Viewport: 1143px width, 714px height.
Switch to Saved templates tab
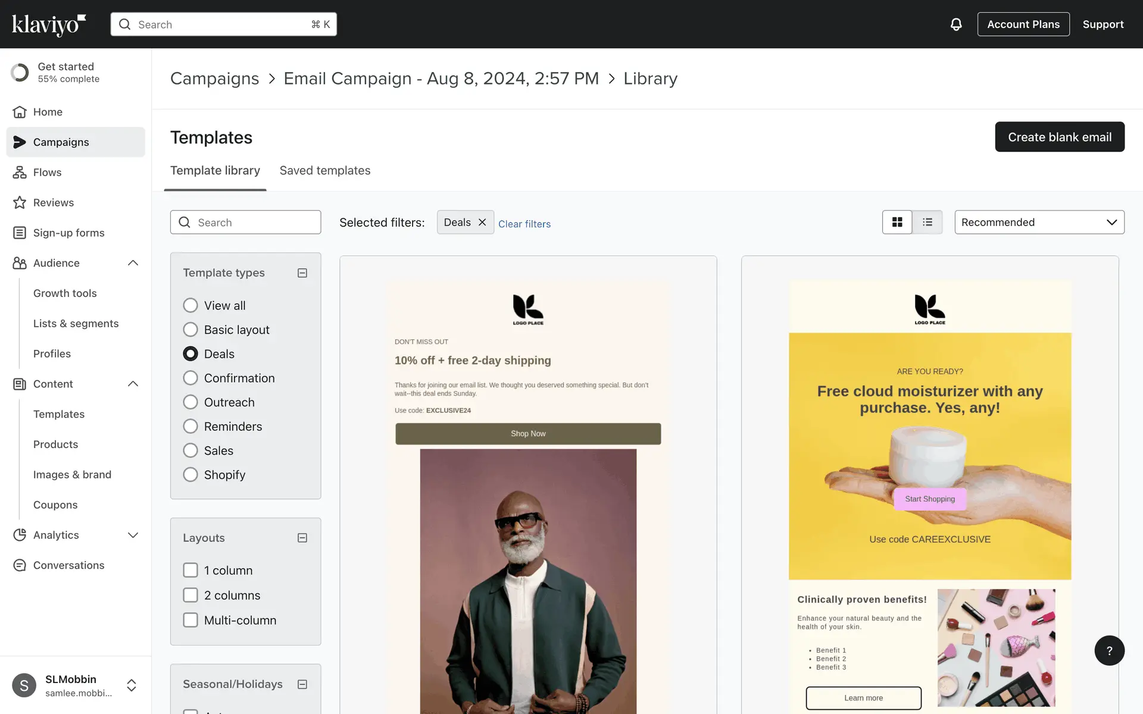pos(325,171)
